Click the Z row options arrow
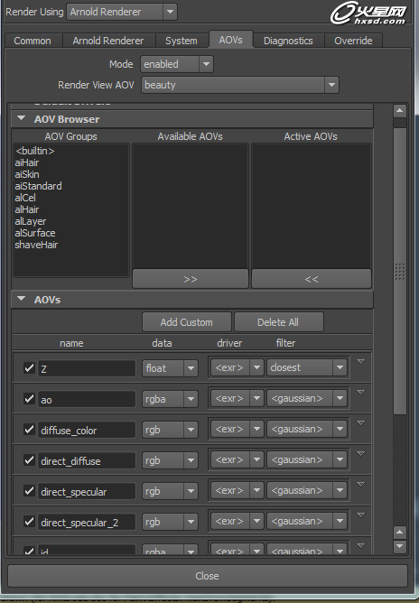The image size is (419, 603). coord(360,361)
